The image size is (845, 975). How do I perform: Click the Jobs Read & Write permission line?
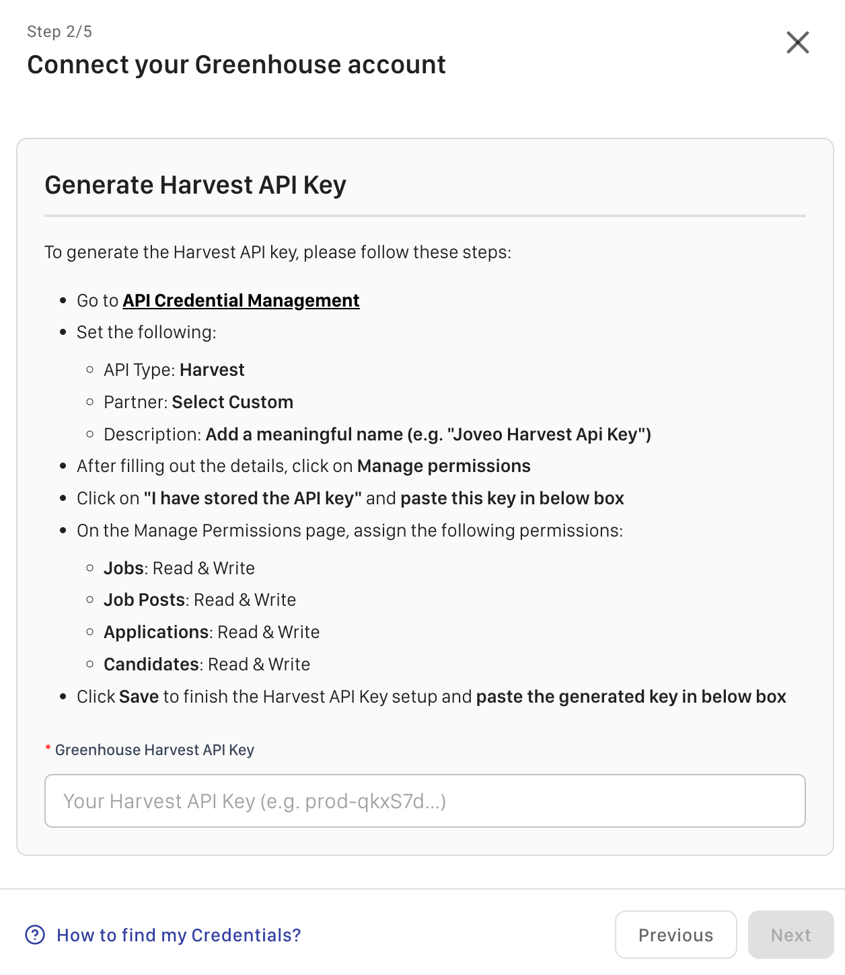pyautogui.click(x=179, y=568)
